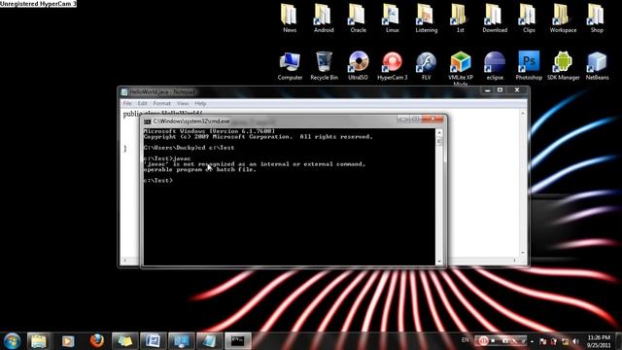
Task: Open the Android folder shortcut
Action: (324, 17)
